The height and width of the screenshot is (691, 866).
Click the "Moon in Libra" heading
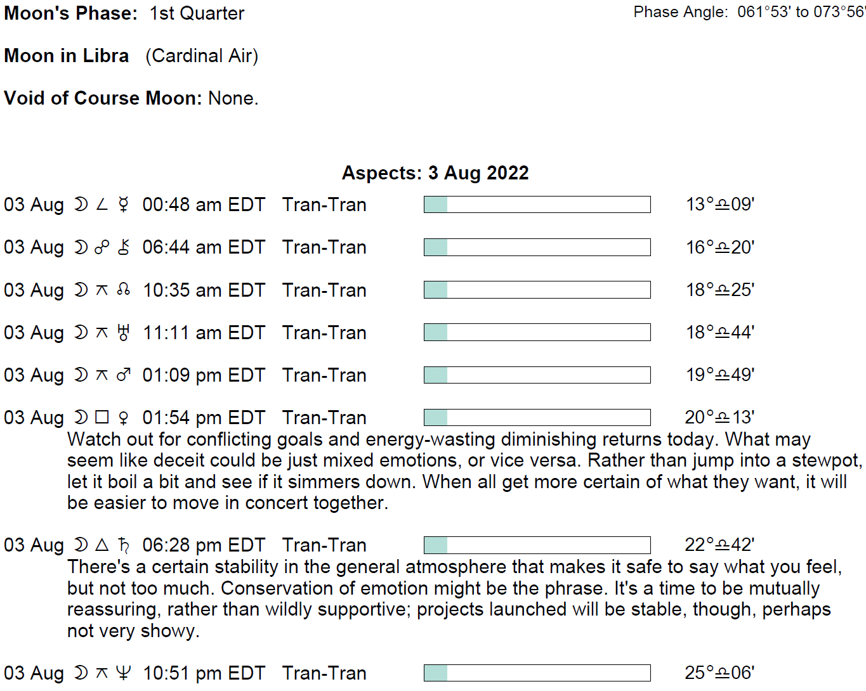pos(67,56)
